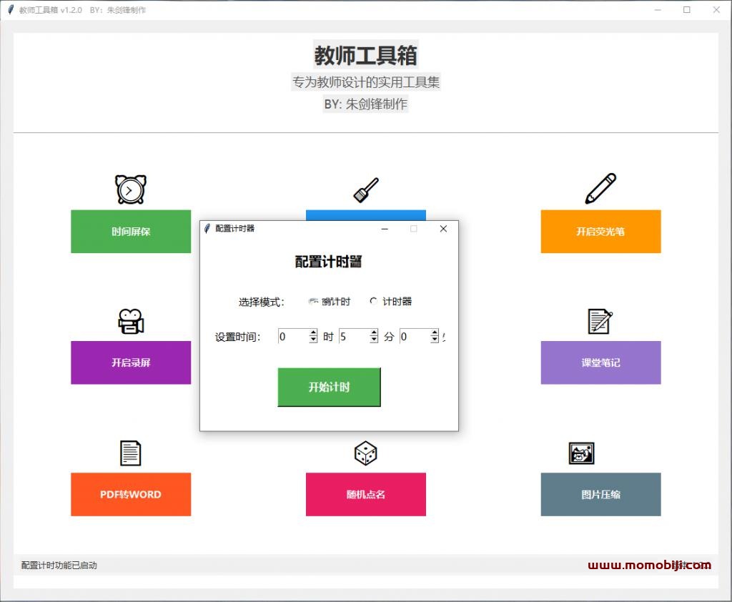This screenshot has height=602, width=732.
Task: Click the paintbrush icon at top center
Action: pyautogui.click(x=365, y=189)
